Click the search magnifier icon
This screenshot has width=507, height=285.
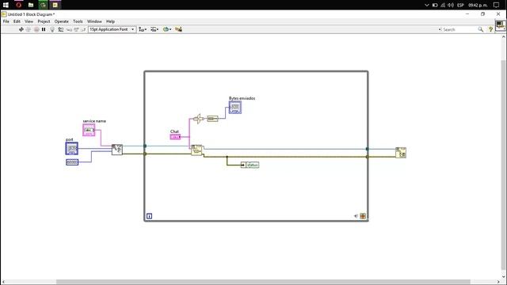pyautogui.click(x=481, y=29)
